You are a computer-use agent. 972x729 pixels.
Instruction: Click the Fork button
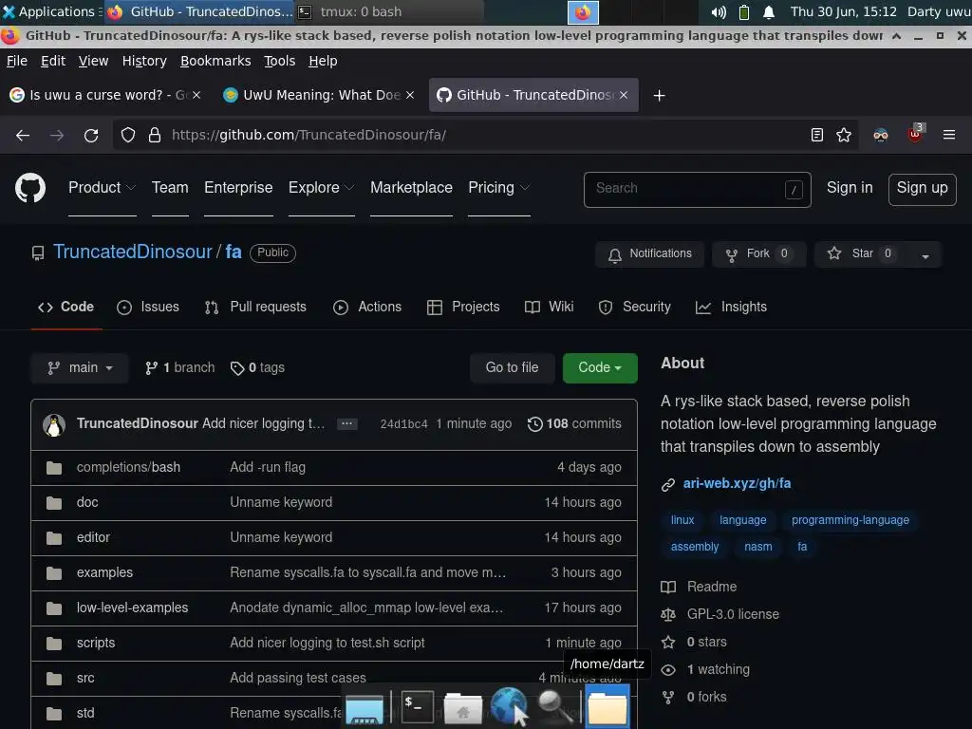point(759,254)
